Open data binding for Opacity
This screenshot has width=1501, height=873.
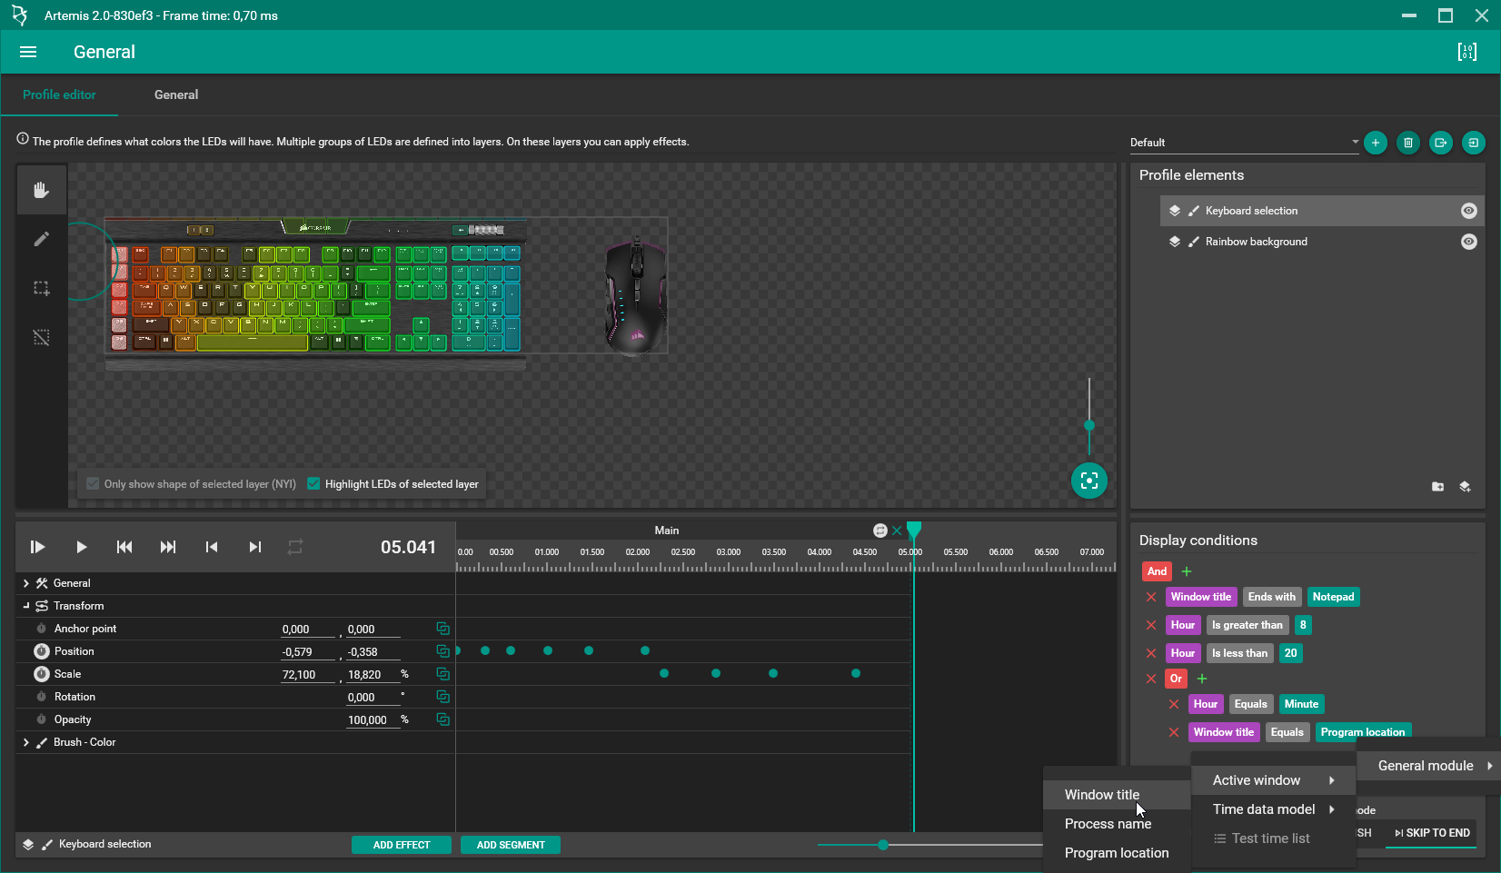(x=442, y=719)
